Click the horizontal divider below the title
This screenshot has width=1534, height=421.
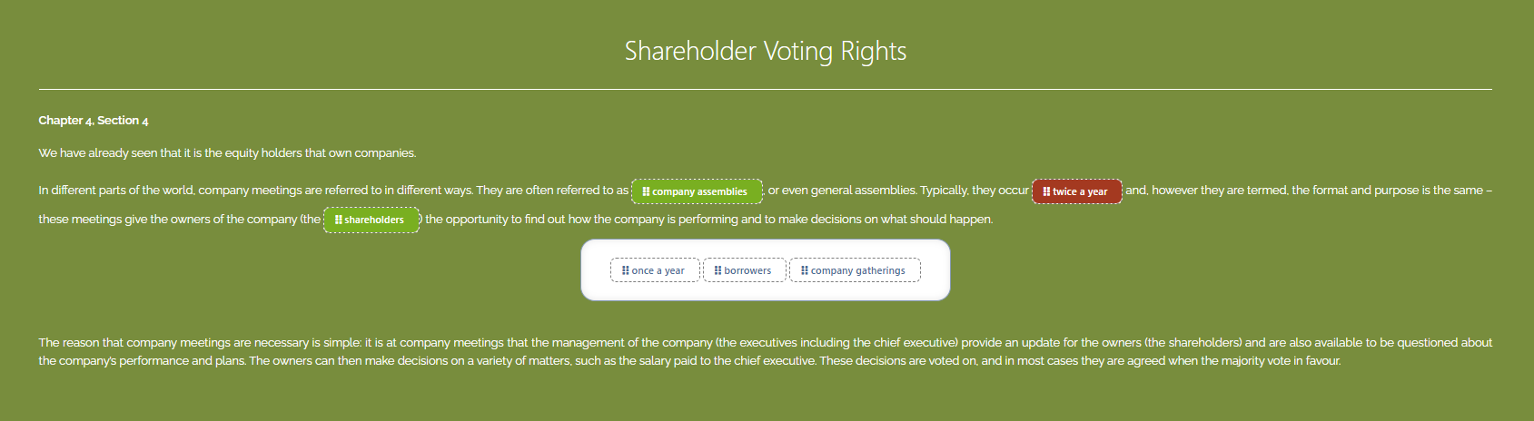click(x=766, y=90)
